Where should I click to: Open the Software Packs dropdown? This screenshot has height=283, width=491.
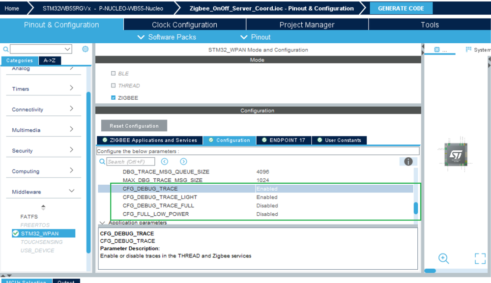pyautogui.click(x=167, y=37)
